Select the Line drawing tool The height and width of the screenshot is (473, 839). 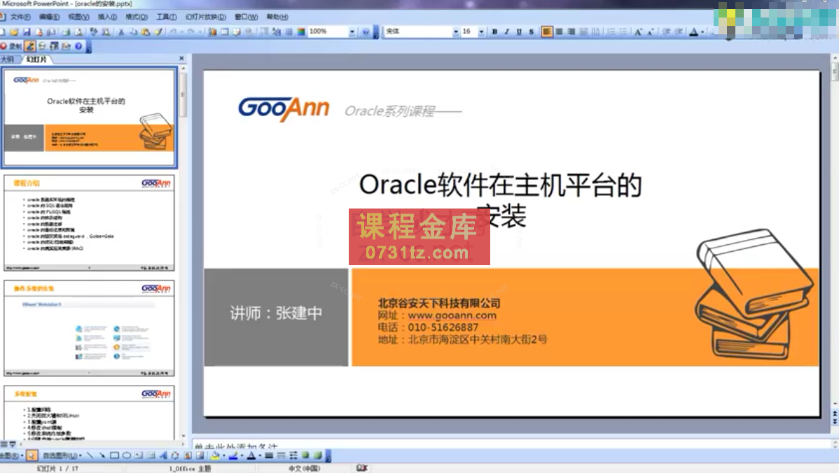[90, 456]
